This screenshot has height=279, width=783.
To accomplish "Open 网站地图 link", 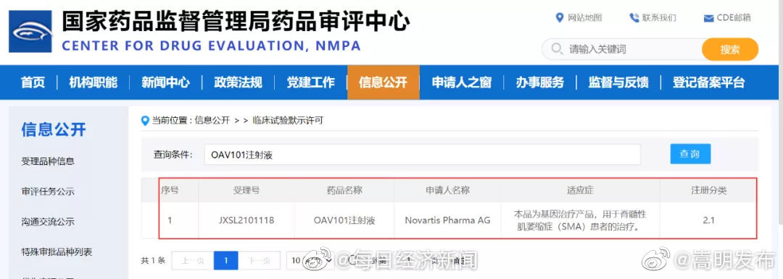I will pos(585,18).
